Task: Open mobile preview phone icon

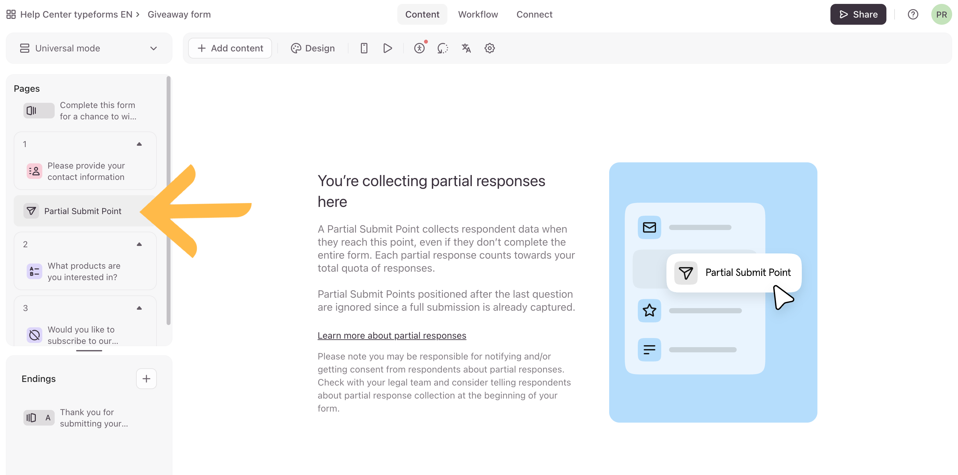Action: point(364,48)
